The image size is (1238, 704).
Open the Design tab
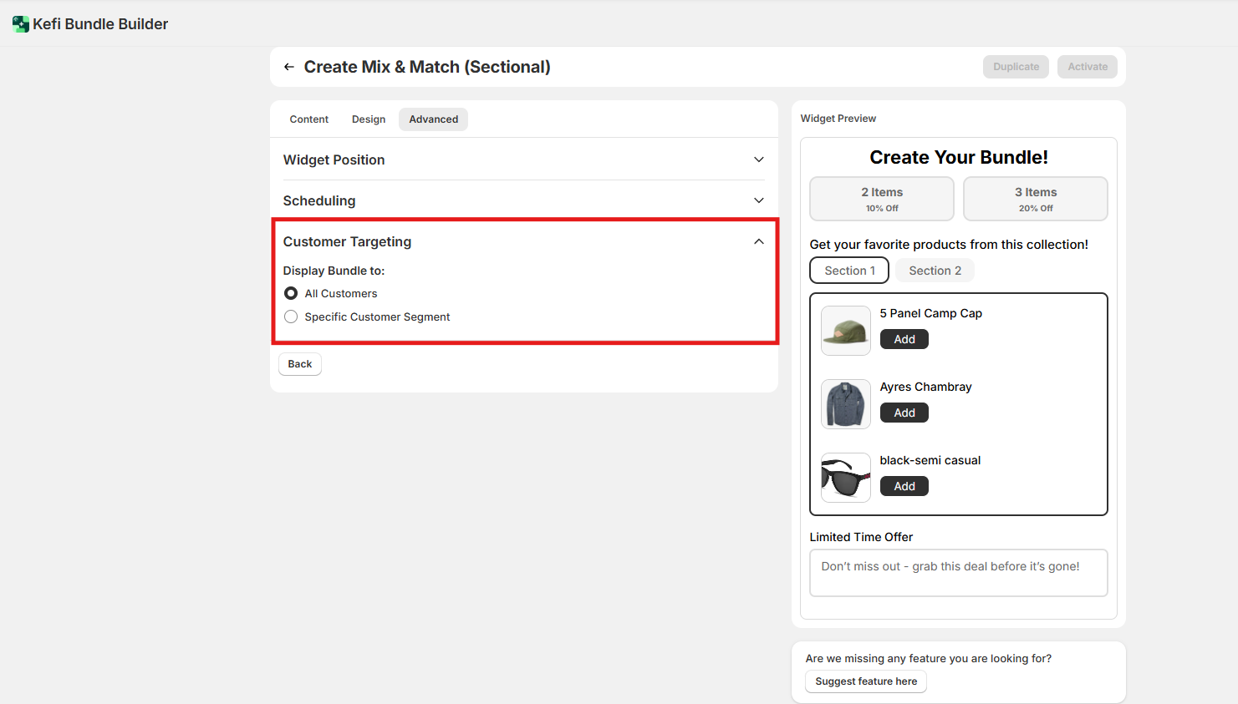368,119
